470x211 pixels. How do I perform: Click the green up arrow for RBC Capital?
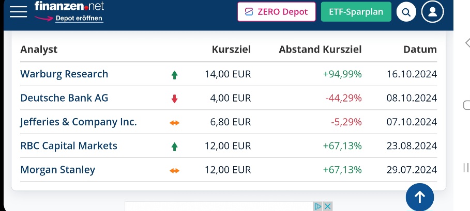click(174, 147)
